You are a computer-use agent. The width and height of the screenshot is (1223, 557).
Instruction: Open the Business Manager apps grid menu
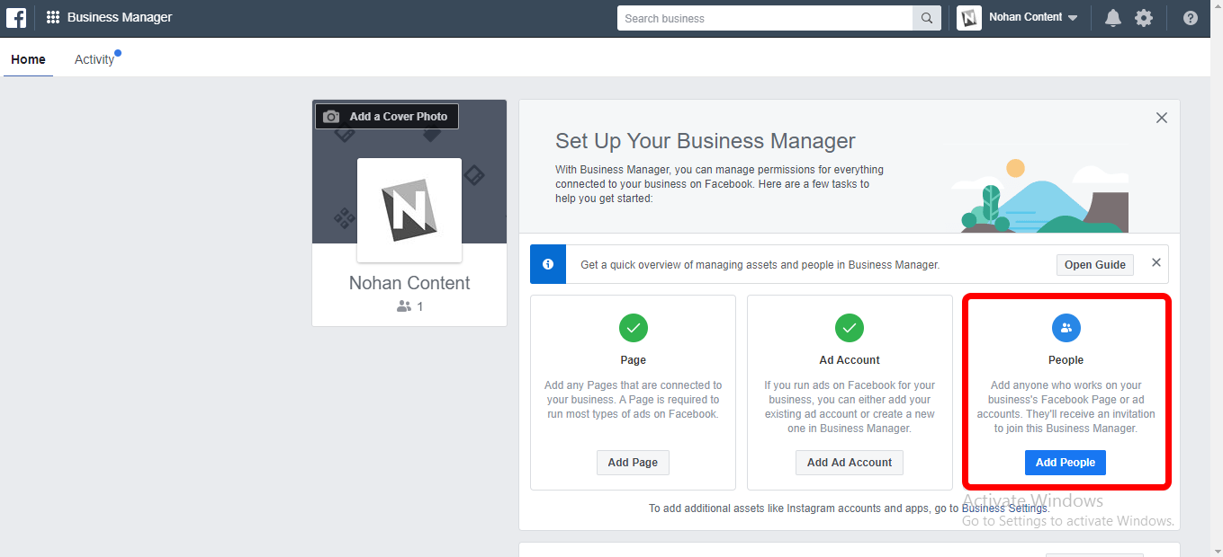(53, 17)
